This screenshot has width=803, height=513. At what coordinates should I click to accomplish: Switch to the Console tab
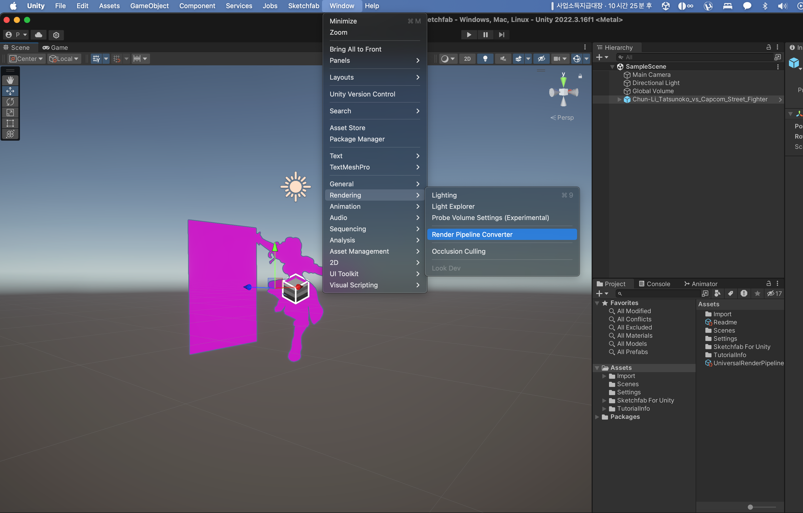pyautogui.click(x=654, y=284)
